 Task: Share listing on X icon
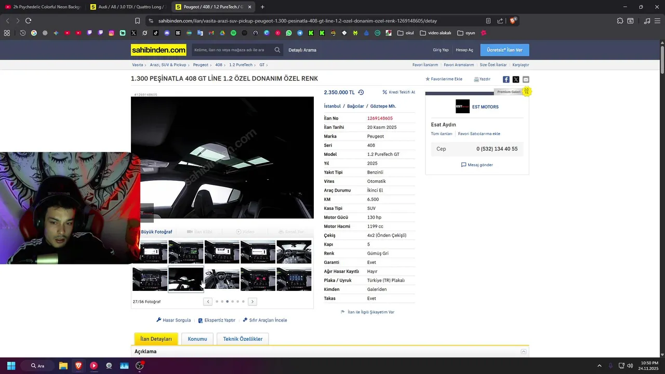tap(516, 79)
